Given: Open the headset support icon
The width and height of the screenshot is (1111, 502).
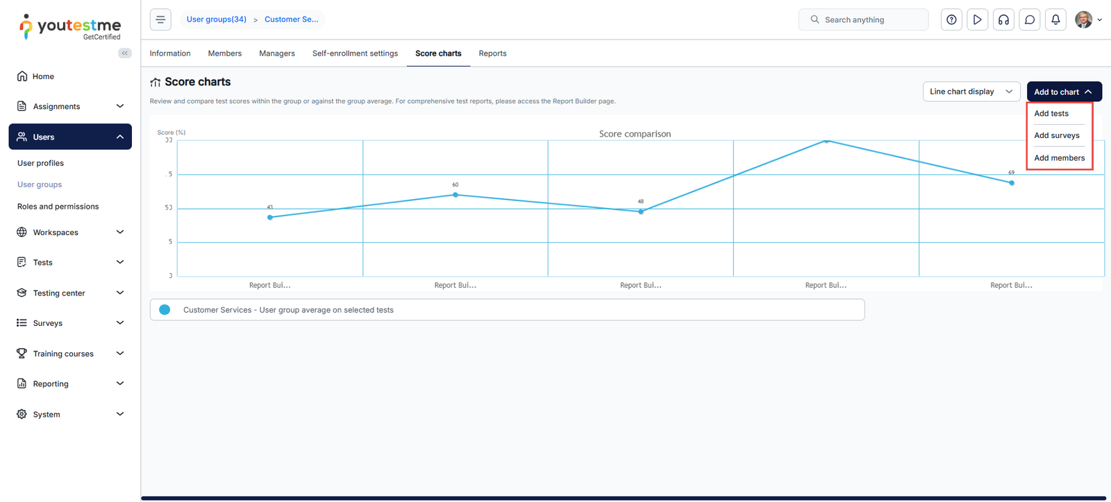Looking at the screenshot, I should 1003,19.
